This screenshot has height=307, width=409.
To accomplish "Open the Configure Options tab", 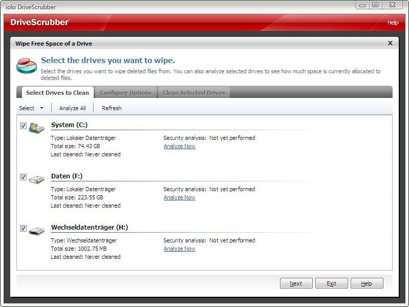I will click(126, 93).
